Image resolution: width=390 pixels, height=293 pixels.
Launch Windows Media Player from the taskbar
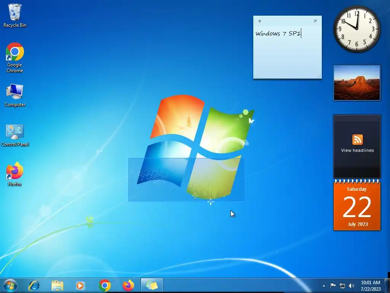tap(80, 285)
